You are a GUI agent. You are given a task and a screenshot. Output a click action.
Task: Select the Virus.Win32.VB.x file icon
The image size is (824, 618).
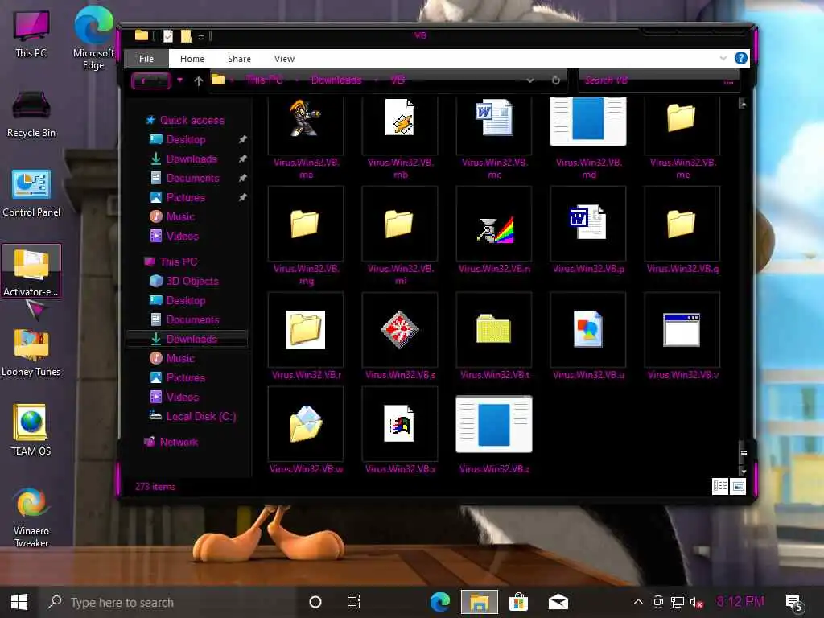pos(399,423)
